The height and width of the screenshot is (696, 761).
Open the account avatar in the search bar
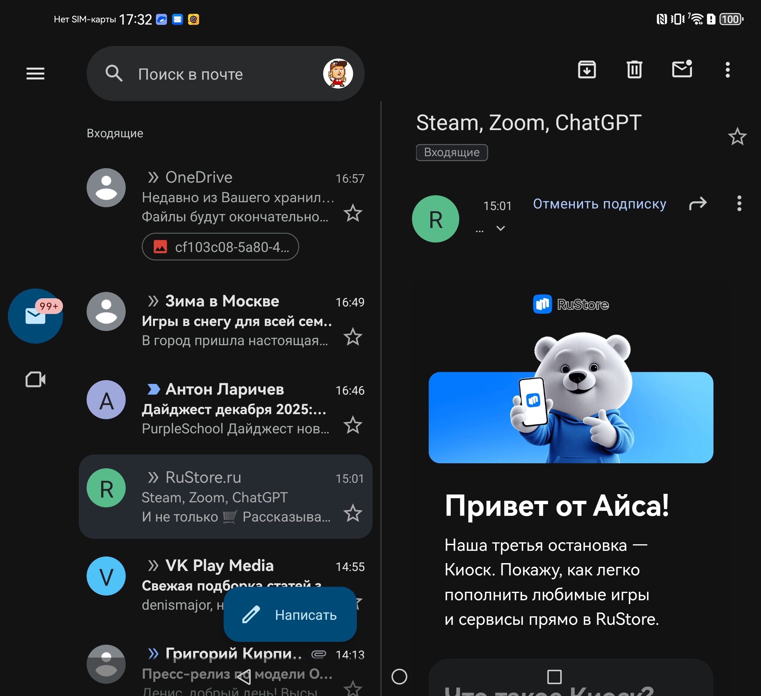click(338, 74)
